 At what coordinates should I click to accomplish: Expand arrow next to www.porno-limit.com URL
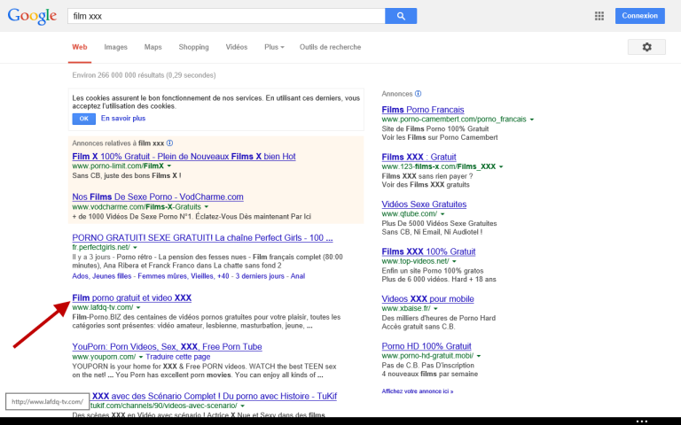click(x=169, y=166)
